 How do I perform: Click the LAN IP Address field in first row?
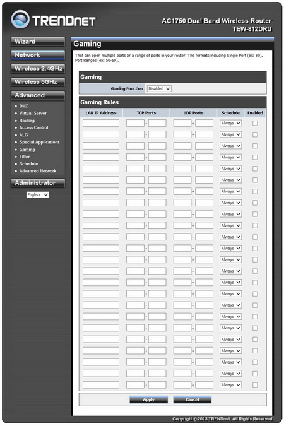pyautogui.click(x=101, y=123)
